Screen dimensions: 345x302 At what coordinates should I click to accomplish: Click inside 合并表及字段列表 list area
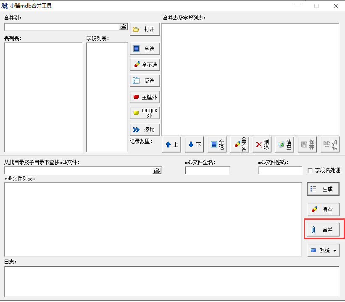[x=250, y=79]
